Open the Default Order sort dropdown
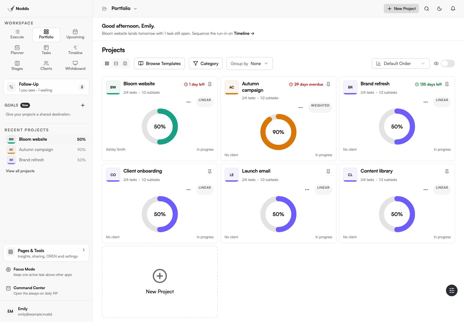The height and width of the screenshot is (322, 464). point(401,63)
